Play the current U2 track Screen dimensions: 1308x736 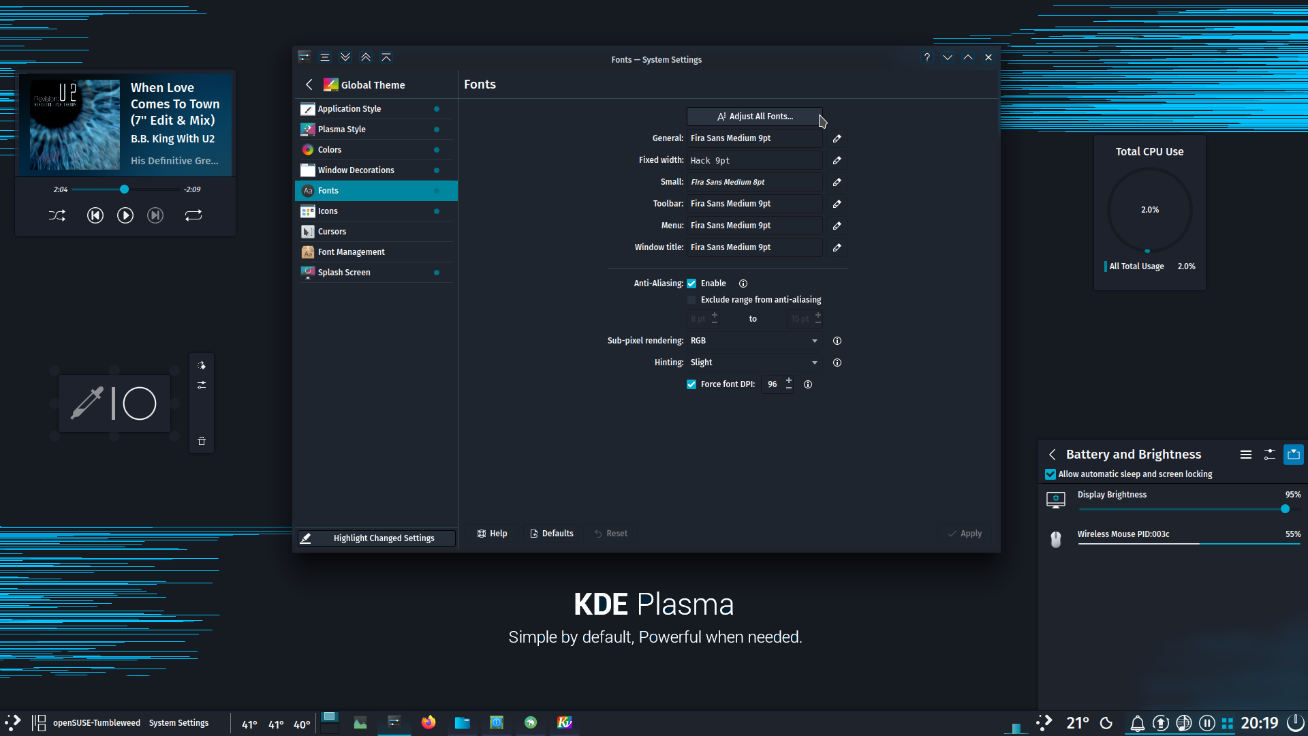pyautogui.click(x=125, y=215)
